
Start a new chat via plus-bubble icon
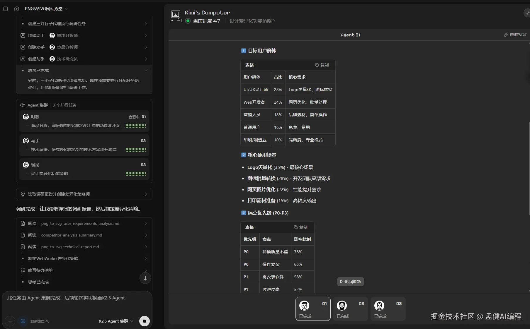[17, 9]
